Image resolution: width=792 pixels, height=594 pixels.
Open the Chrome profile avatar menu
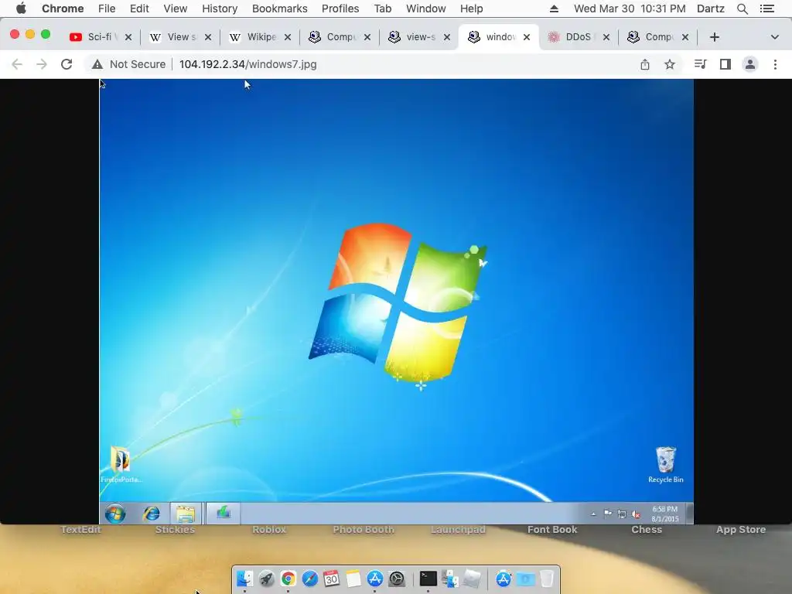click(750, 64)
